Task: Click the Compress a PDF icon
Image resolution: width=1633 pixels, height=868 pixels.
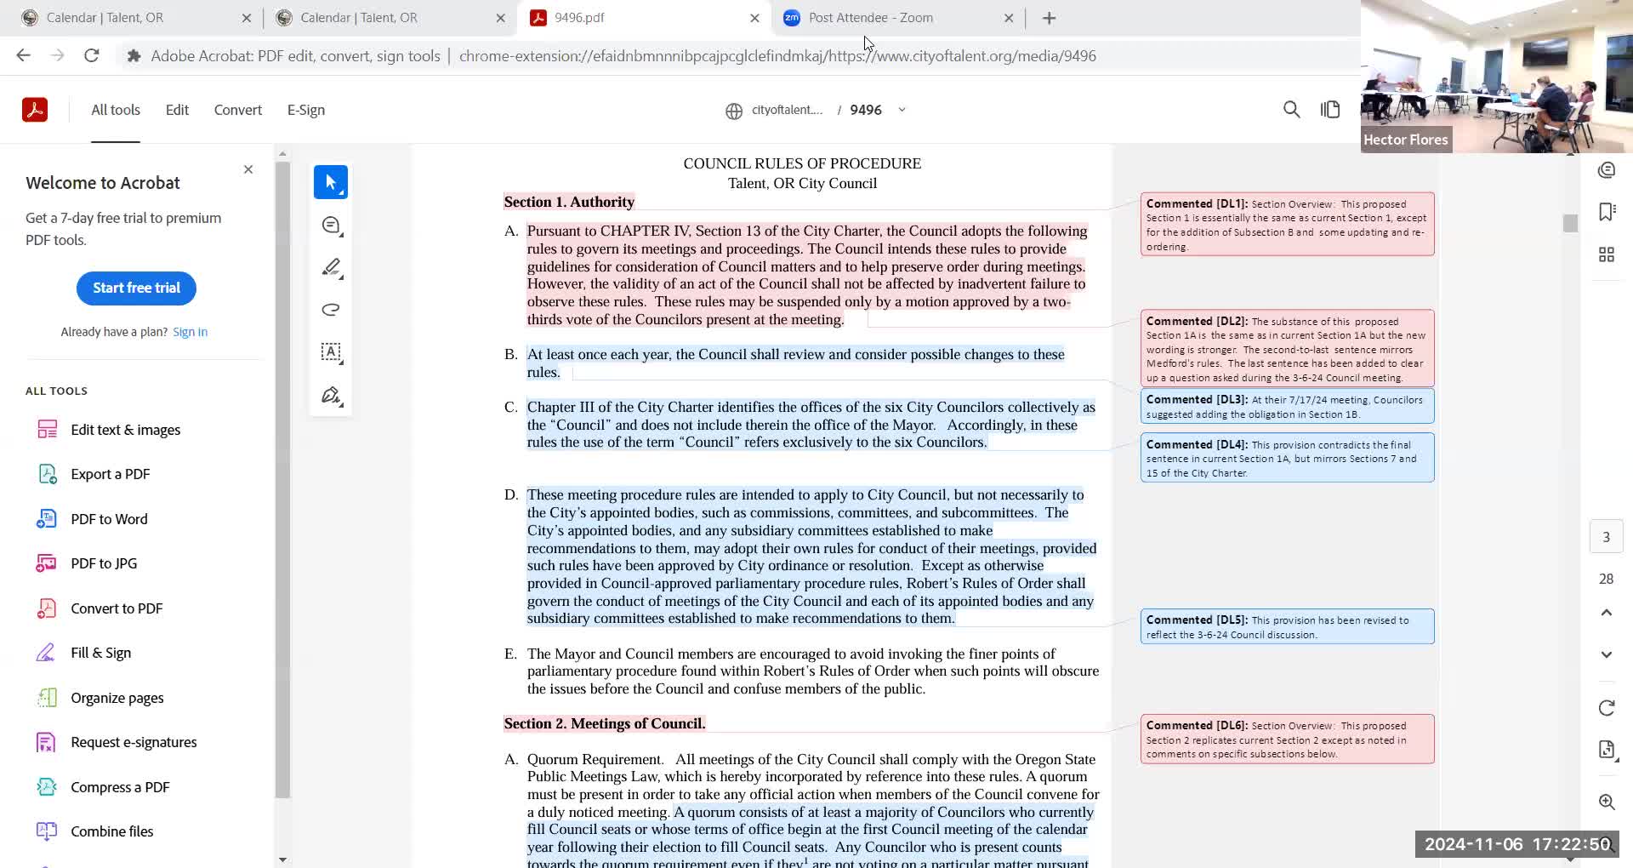Action: [47, 787]
